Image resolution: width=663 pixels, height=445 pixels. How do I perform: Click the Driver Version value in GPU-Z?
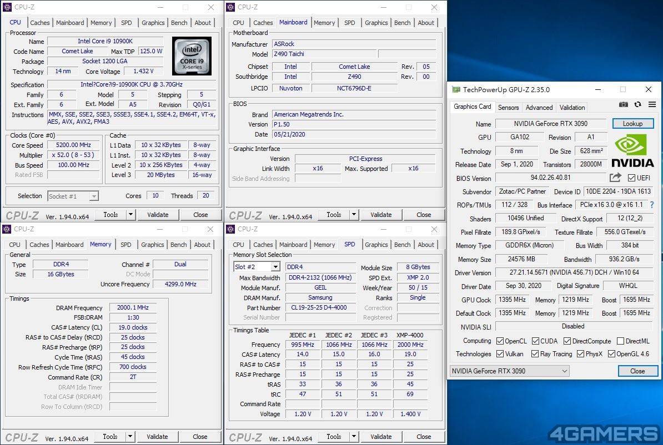coord(574,272)
